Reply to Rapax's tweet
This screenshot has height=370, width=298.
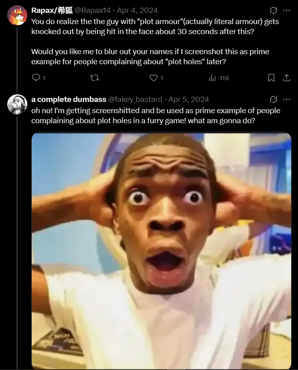38,77
